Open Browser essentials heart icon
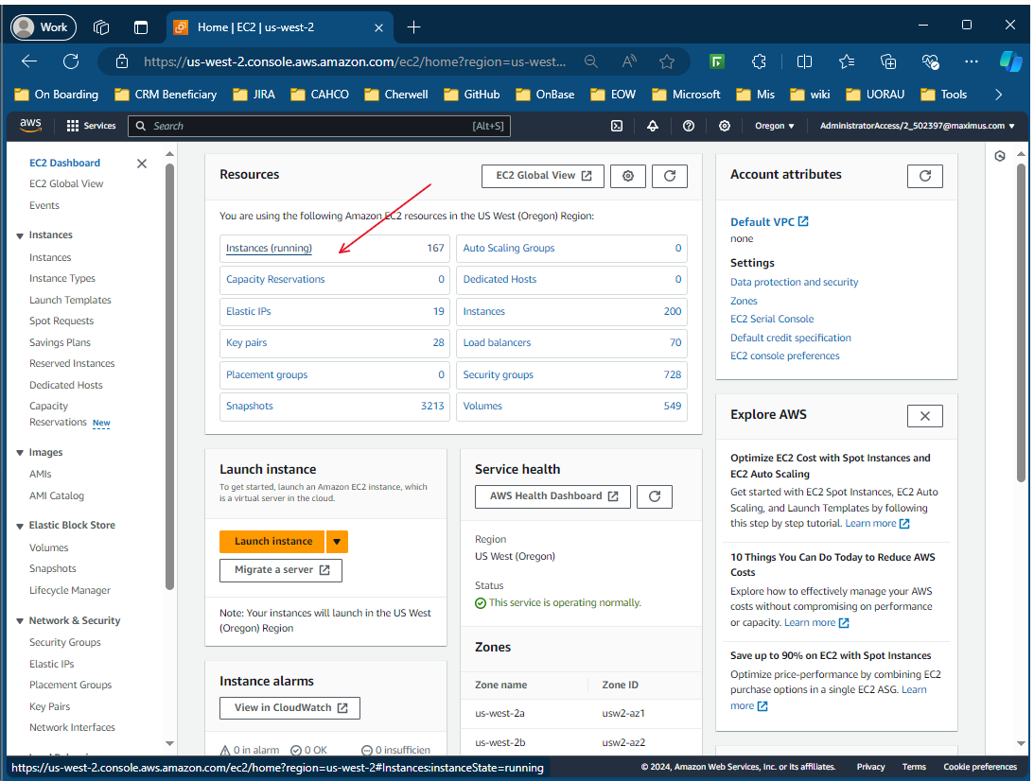Screen dimensions: 1034x781 pyautogui.click(x=930, y=61)
